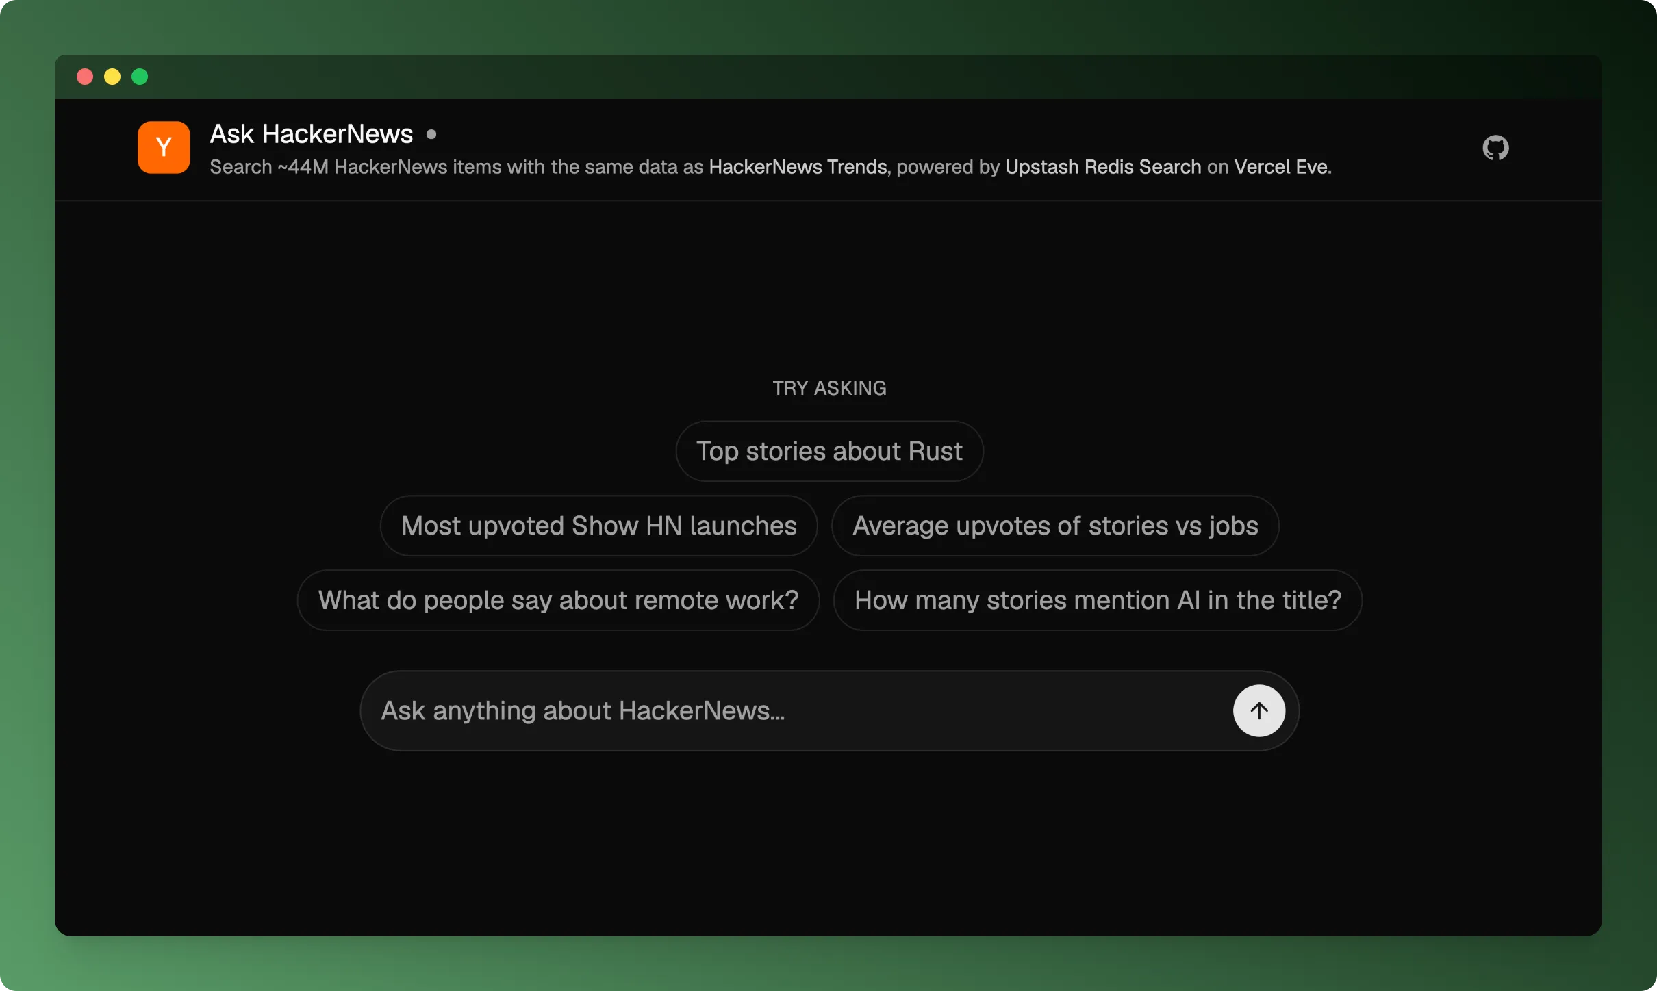Visit the Vercel Eve link
Image resolution: width=1657 pixels, height=991 pixels.
[1281, 167]
